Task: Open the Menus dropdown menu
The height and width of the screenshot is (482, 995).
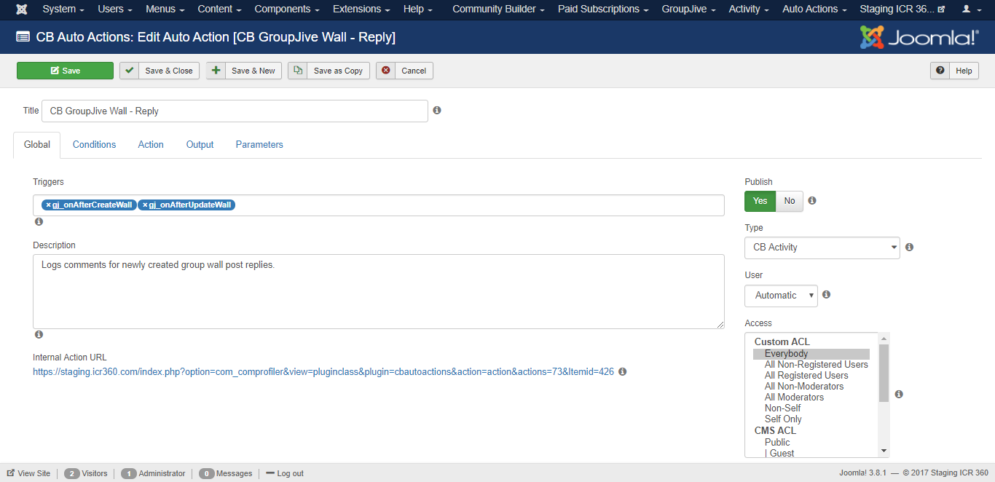Action: tap(165, 9)
